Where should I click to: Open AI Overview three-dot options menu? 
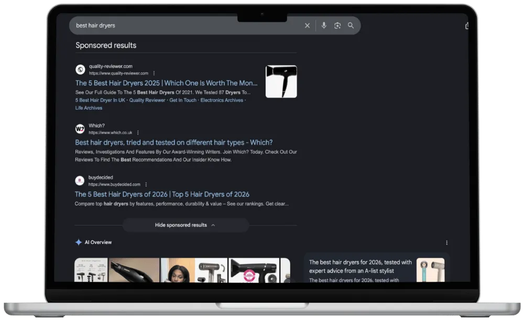click(x=446, y=243)
